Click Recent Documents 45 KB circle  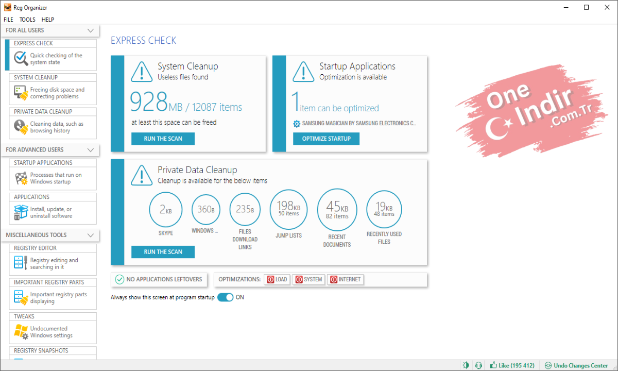pyautogui.click(x=337, y=209)
